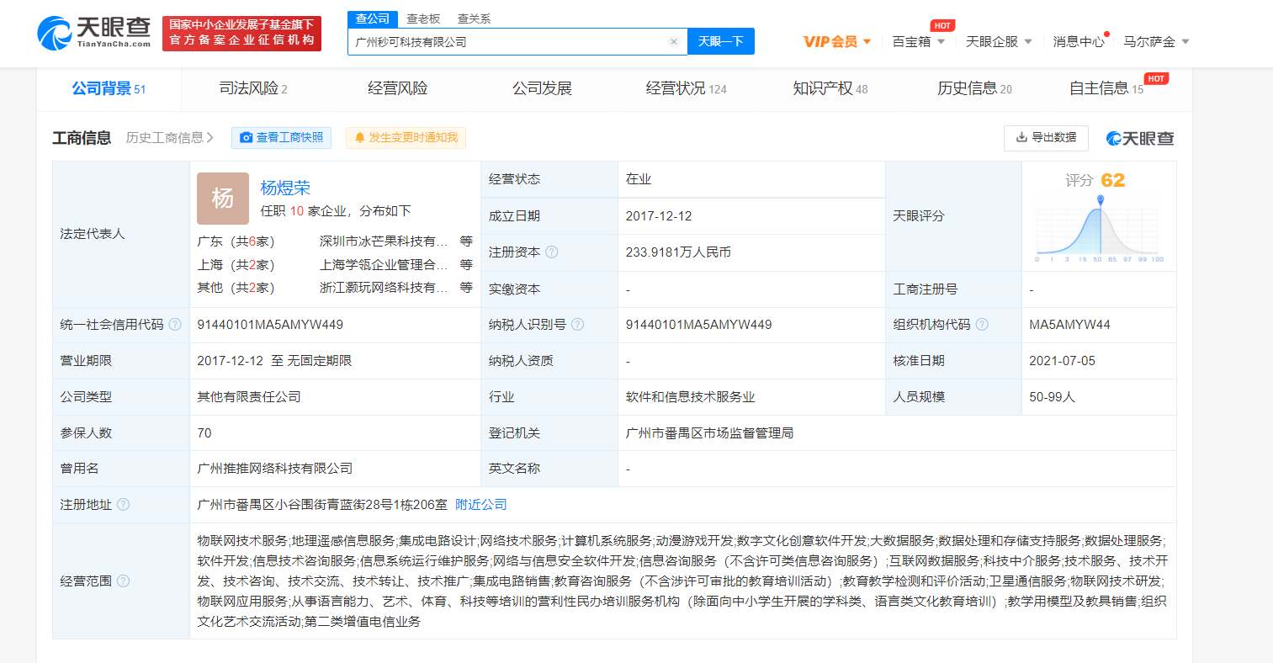Viewport: 1273px width, 663px height.
Task: Open the 天眼企服 dropdown menu
Action: tap(999, 41)
